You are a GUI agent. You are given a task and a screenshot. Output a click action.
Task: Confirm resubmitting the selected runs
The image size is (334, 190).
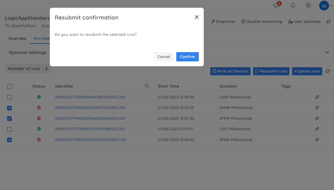pyautogui.click(x=187, y=56)
